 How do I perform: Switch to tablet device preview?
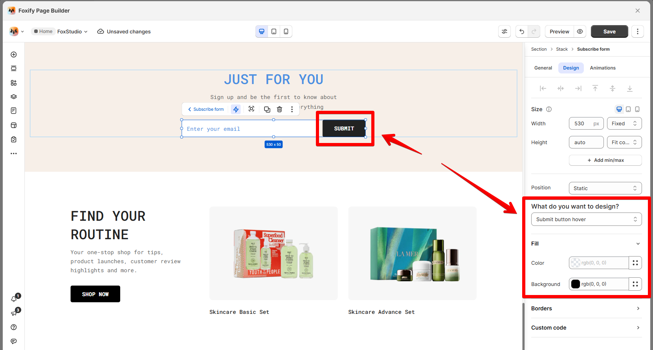pyautogui.click(x=274, y=31)
